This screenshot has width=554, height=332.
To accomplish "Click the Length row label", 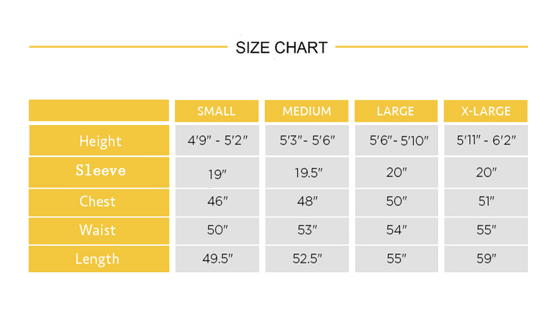I will click(x=99, y=259).
